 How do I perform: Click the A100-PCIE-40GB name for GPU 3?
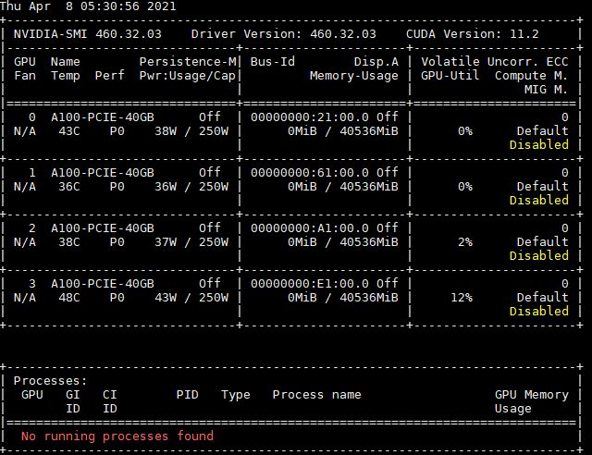[x=103, y=284]
